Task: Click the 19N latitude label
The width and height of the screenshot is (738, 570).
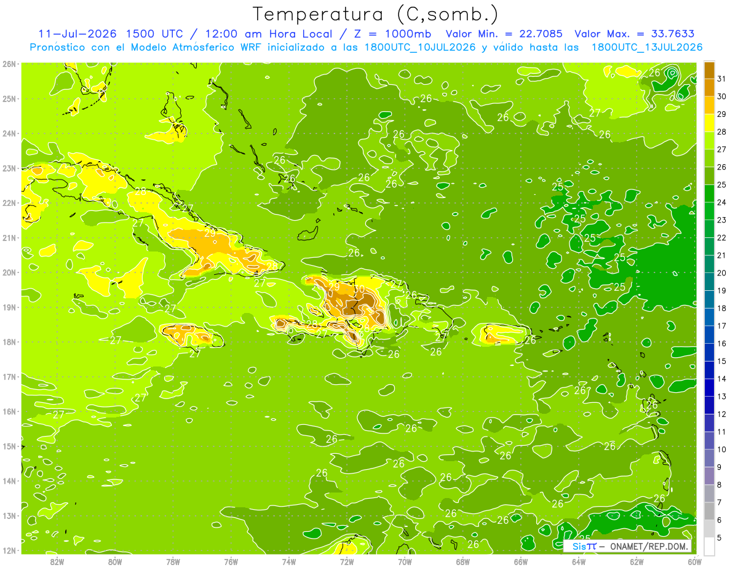Action: 9,307
